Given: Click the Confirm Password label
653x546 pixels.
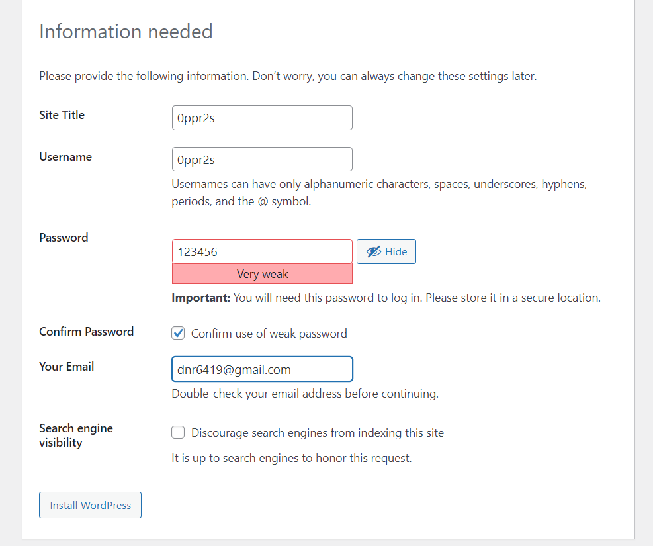Looking at the screenshot, I should [86, 332].
